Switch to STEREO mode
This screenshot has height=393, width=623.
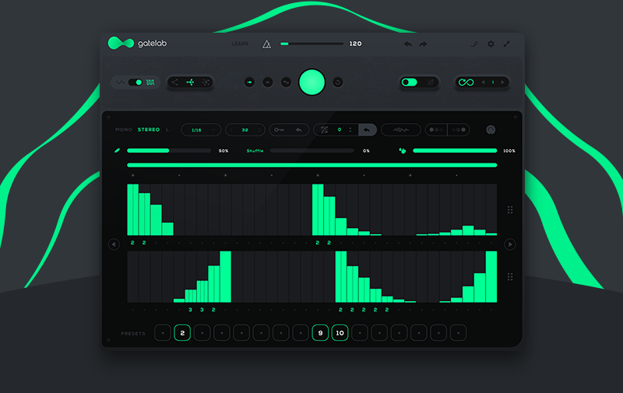149,129
